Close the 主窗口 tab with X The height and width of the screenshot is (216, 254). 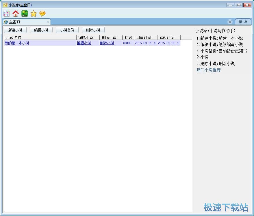48,22
